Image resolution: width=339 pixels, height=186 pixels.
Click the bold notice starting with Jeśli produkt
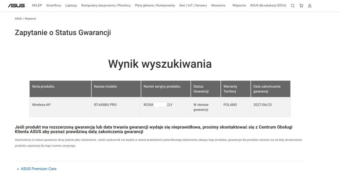point(154,130)
